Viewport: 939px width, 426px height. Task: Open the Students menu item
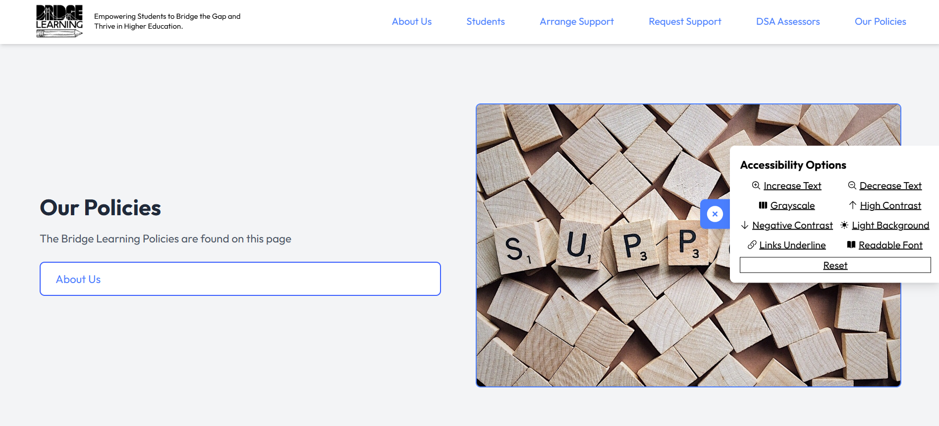[485, 21]
